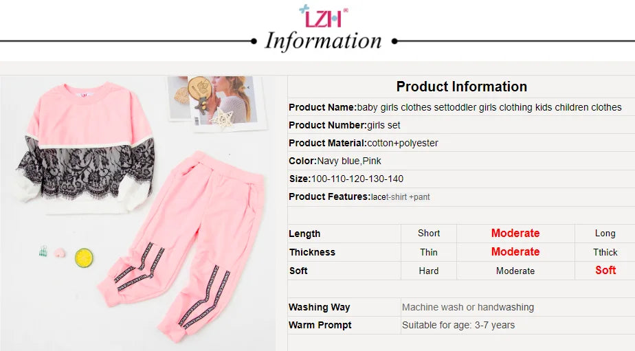The image size is (635, 351).
Task: Select the red Soft cell
Action: [x=605, y=271]
